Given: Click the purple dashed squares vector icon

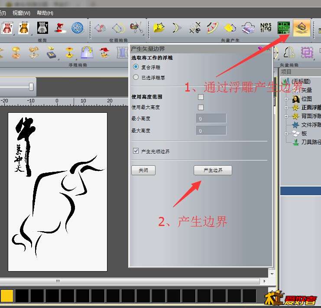Looking at the screenshot, I should click(x=307, y=52).
